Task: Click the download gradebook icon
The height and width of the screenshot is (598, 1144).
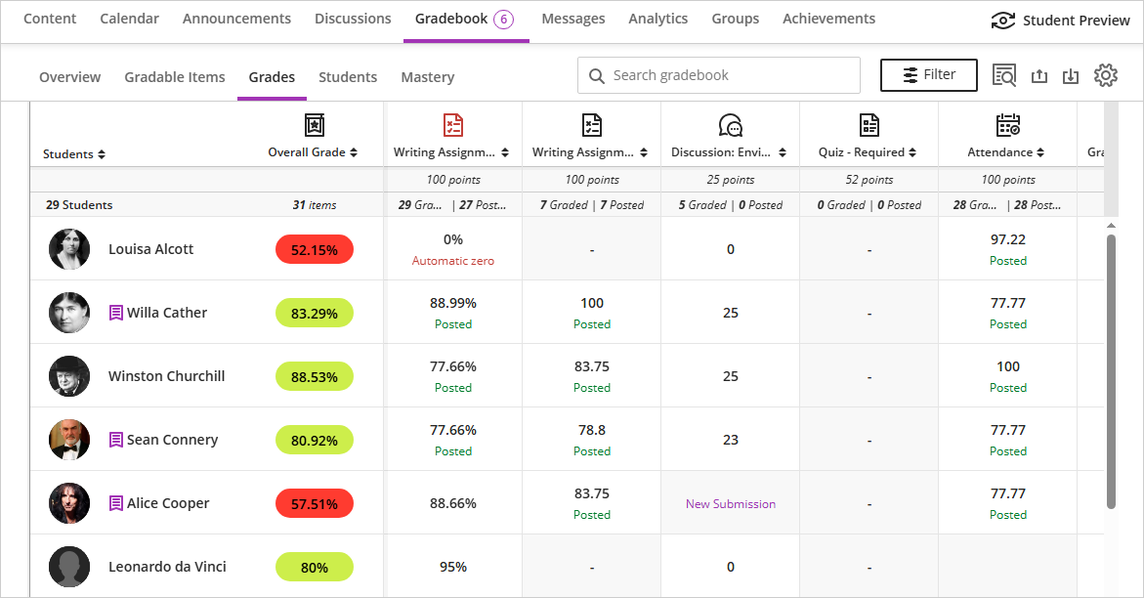Action: pos(1071,76)
